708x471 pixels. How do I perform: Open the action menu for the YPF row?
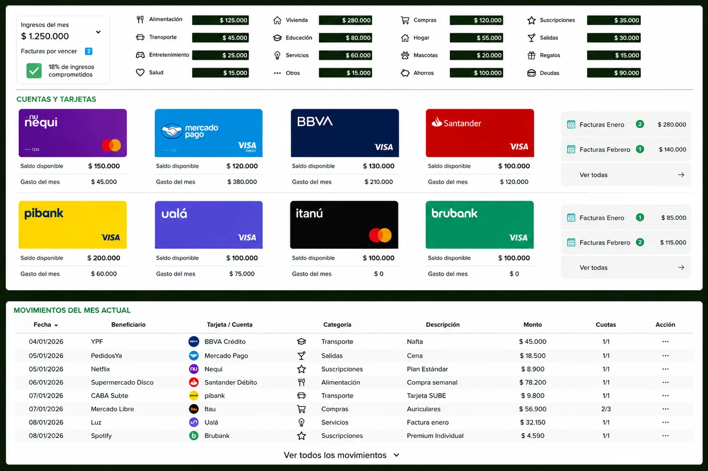tap(665, 342)
